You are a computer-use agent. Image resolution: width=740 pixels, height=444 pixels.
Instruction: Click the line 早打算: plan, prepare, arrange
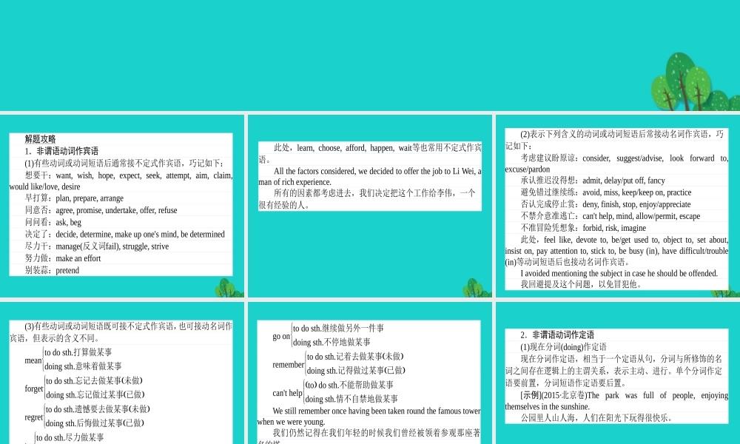coord(74,198)
